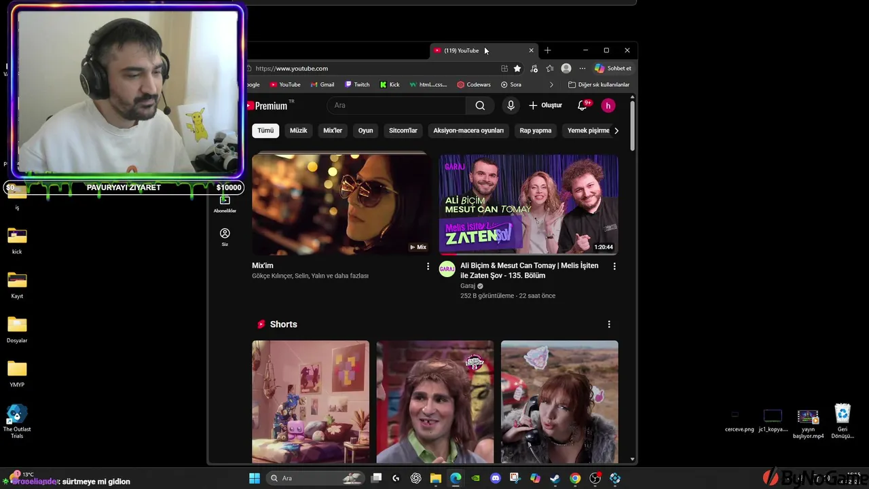Focus the YouTube Ara search field

[x=397, y=105]
